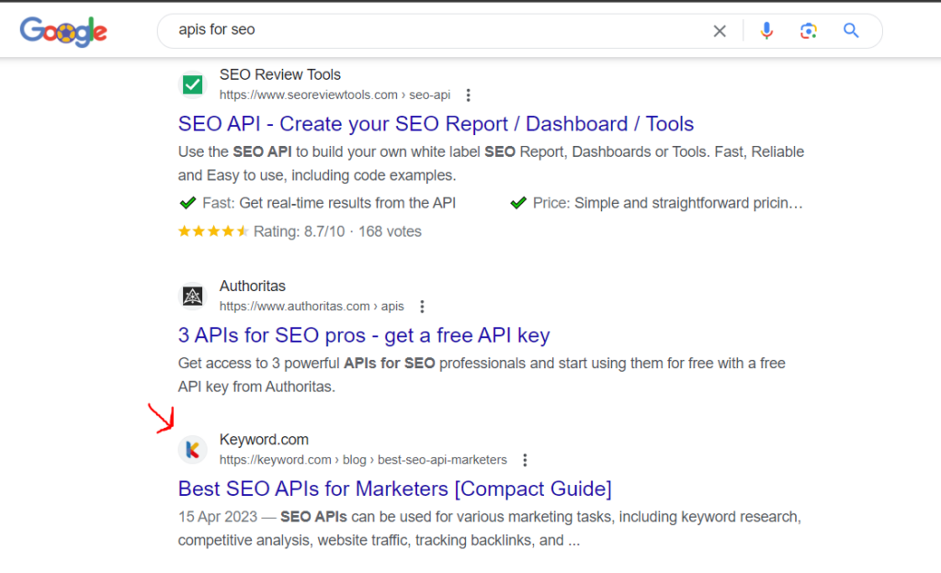Open three-dot menu for Authoritas result
941x573 pixels.
point(422,306)
